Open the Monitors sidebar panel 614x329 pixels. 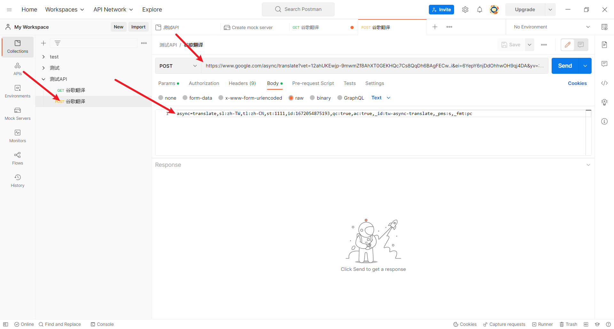[x=18, y=136]
